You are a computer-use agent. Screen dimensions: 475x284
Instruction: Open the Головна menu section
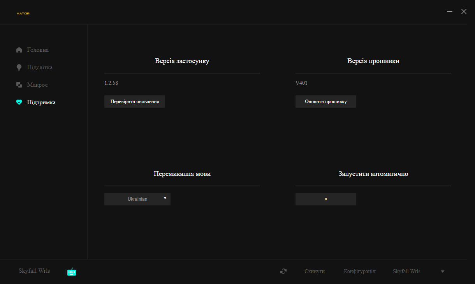point(38,50)
